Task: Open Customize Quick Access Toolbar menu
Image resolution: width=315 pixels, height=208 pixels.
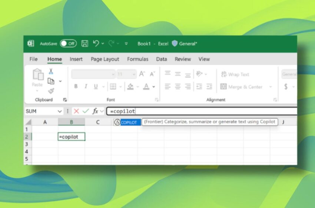Action: coord(126,43)
